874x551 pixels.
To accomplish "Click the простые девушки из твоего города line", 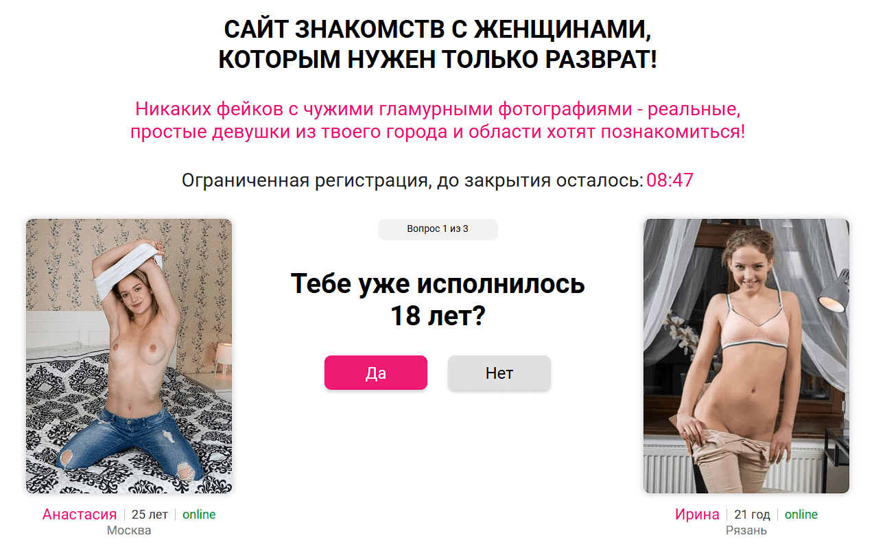I will pos(438,132).
